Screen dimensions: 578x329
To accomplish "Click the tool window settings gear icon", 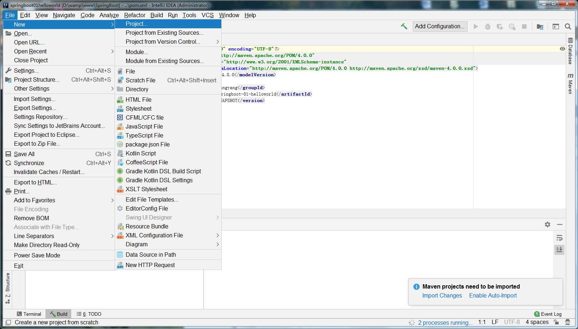I will point(548,224).
